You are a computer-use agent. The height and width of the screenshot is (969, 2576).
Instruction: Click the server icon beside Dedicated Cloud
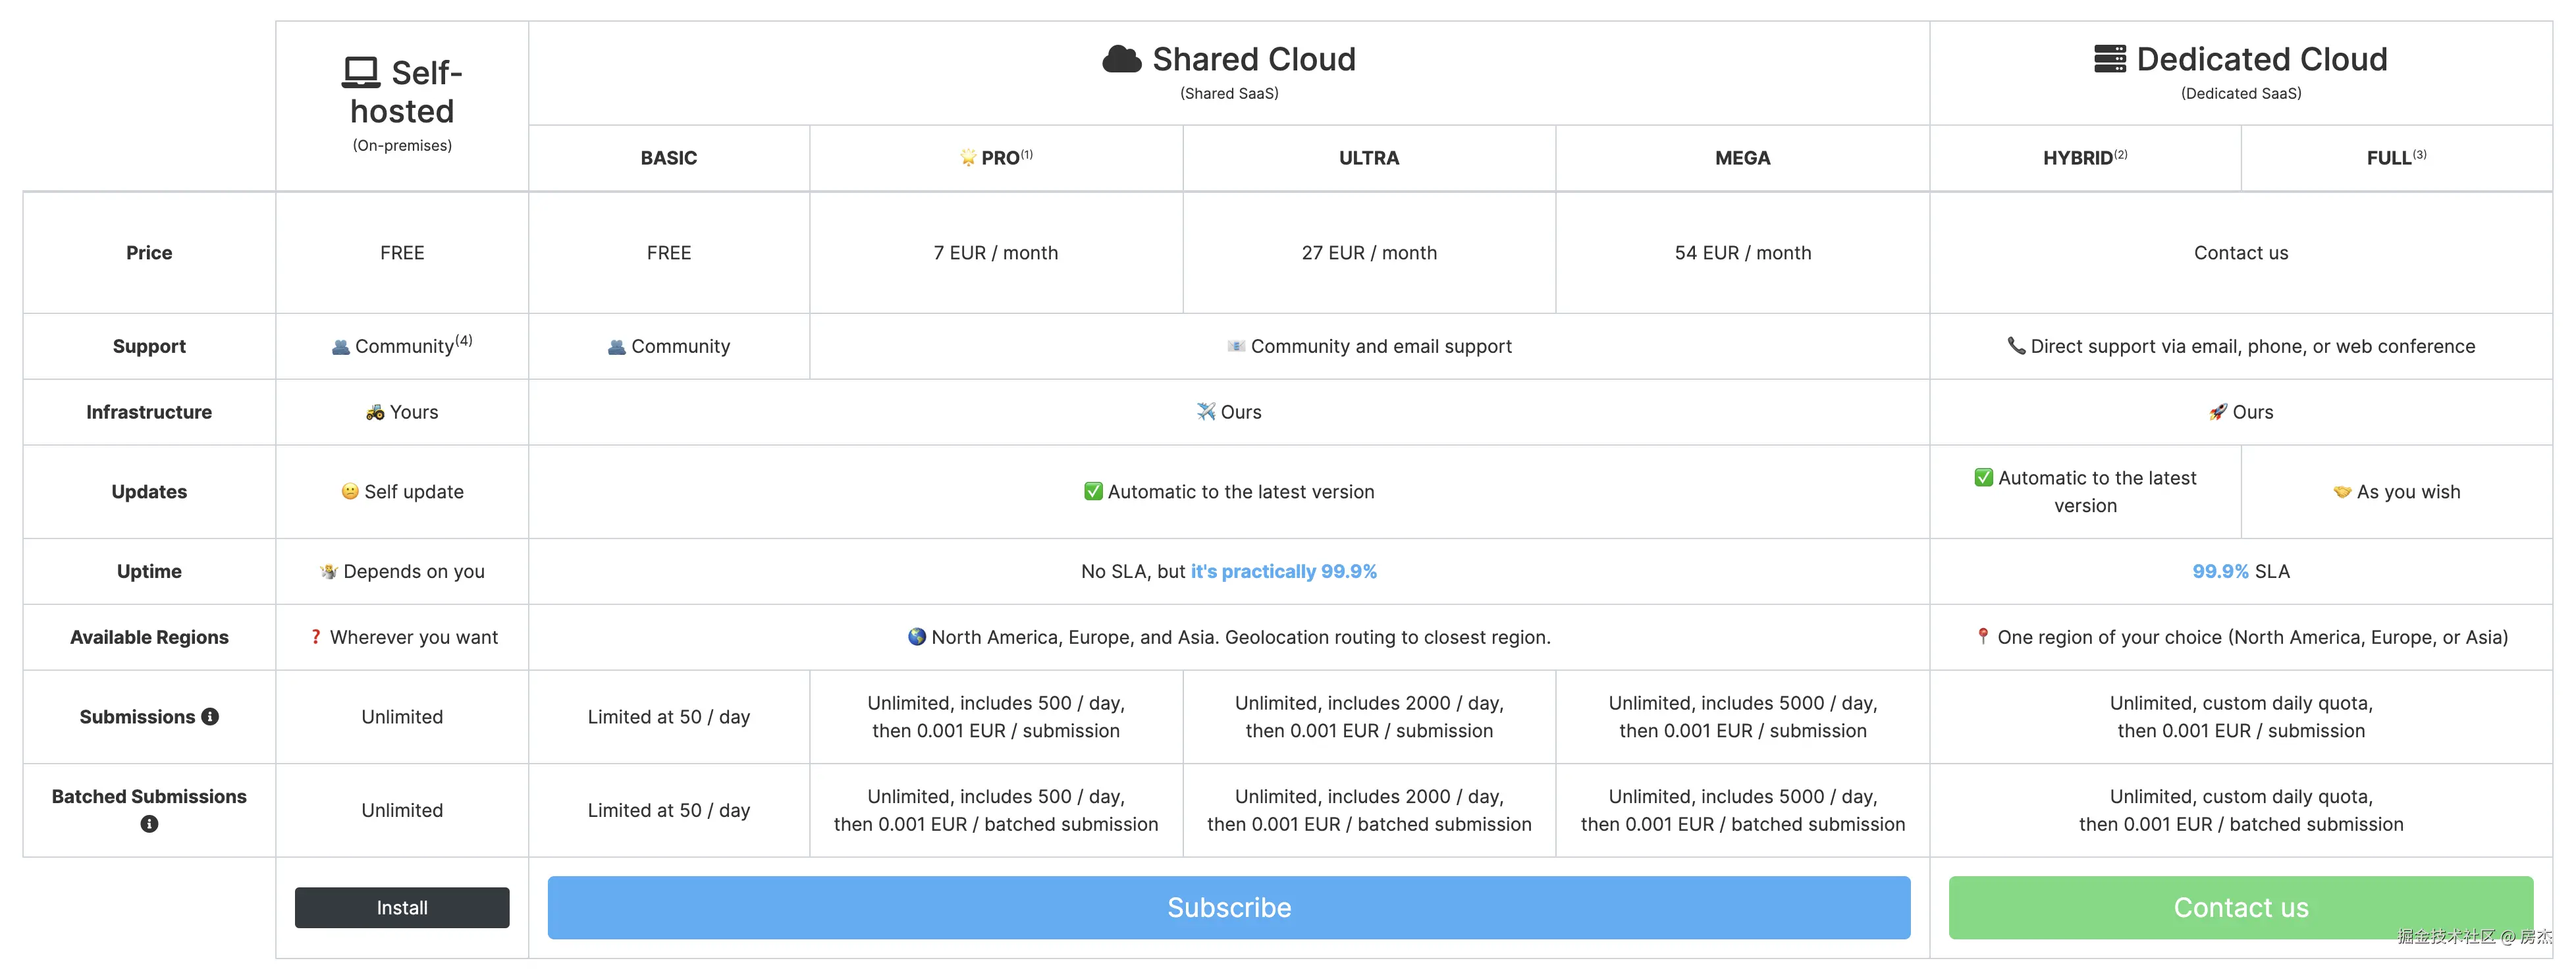coord(2110,59)
